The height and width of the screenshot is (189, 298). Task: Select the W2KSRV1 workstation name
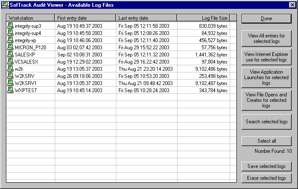[x=26, y=83]
